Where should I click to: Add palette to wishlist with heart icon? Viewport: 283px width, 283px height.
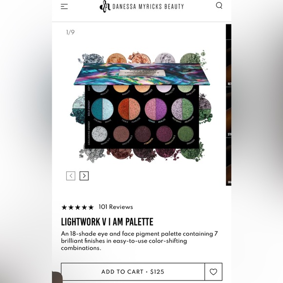click(x=213, y=272)
